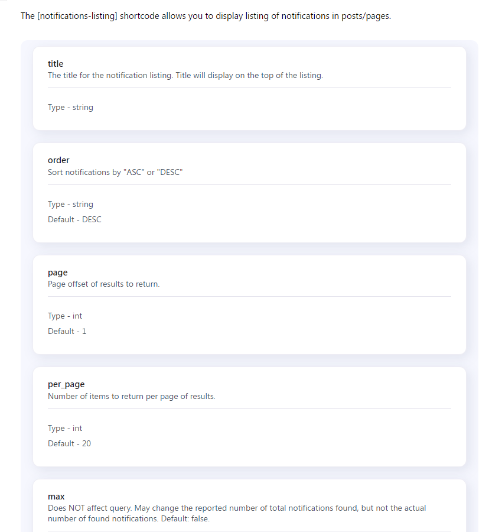Click "Page offset of results to return" text
502x532 pixels.
coord(103,284)
